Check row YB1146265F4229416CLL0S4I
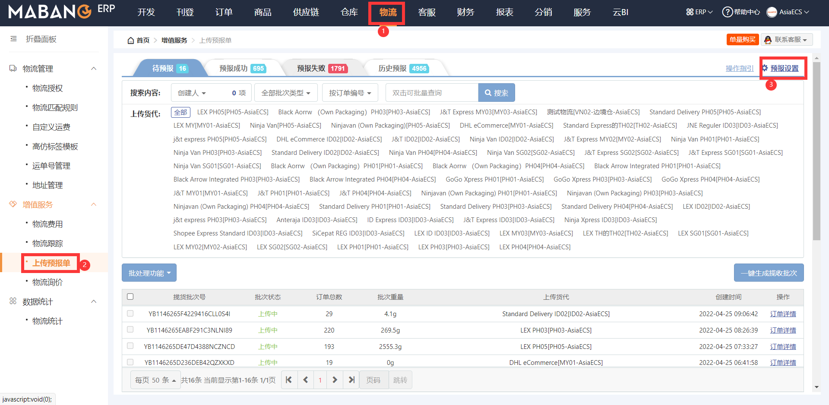The width and height of the screenshot is (829, 405). tap(130, 314)
